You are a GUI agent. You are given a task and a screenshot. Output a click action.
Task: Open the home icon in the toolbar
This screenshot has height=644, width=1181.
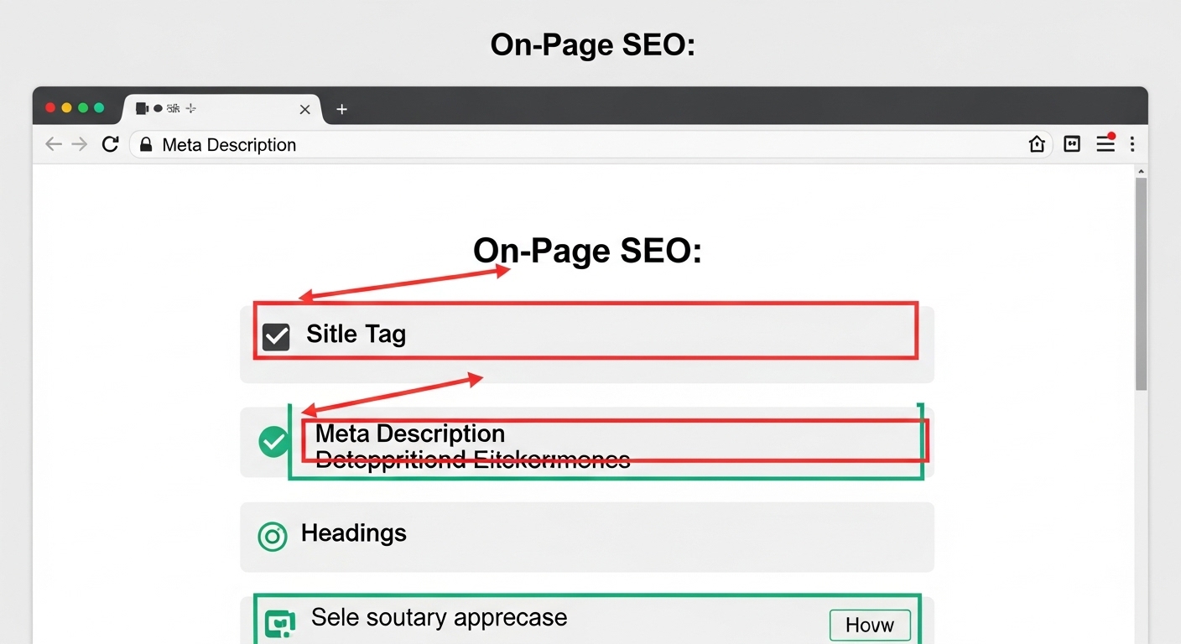point(1037,144)
